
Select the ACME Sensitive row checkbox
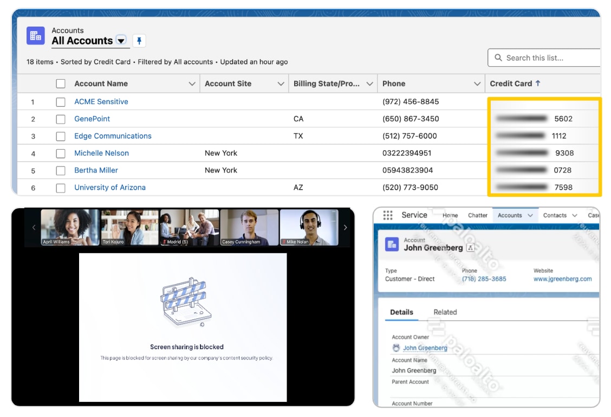click(61, 102)
